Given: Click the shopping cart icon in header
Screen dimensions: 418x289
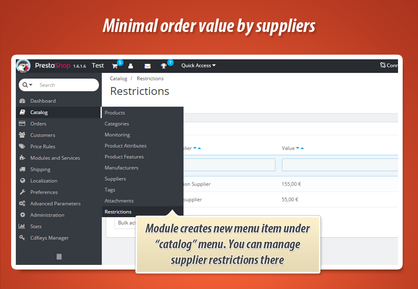Looking at the screenshot, I should [115, 66].
